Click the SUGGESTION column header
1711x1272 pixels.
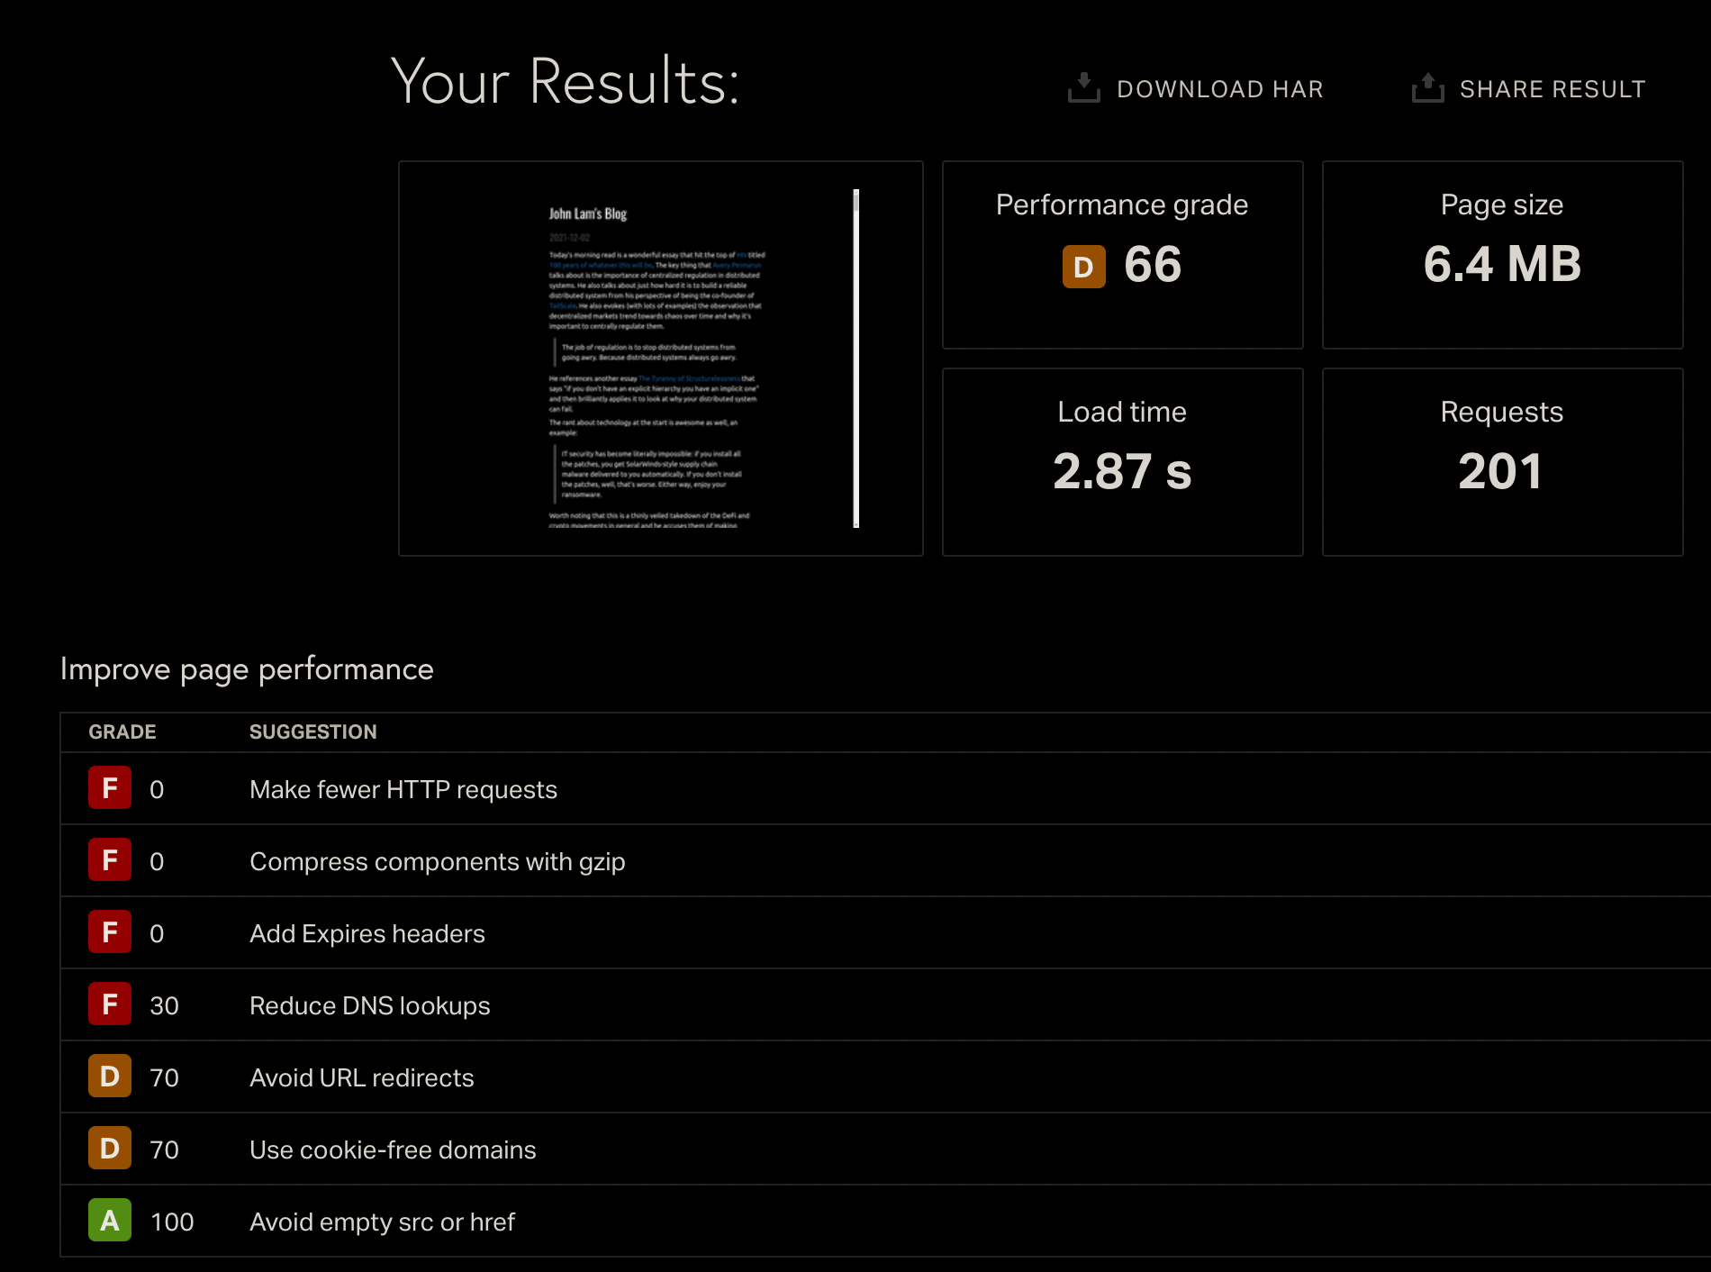[312, 731]
